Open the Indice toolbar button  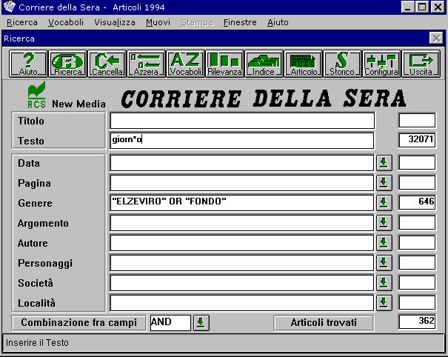coord(264,64)
